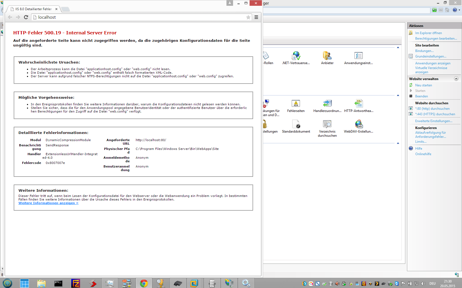This screenshot has height=288, width=462.
Task: Open 'Limits...' under Konfigurieren
Action: [x=421, y=142]
